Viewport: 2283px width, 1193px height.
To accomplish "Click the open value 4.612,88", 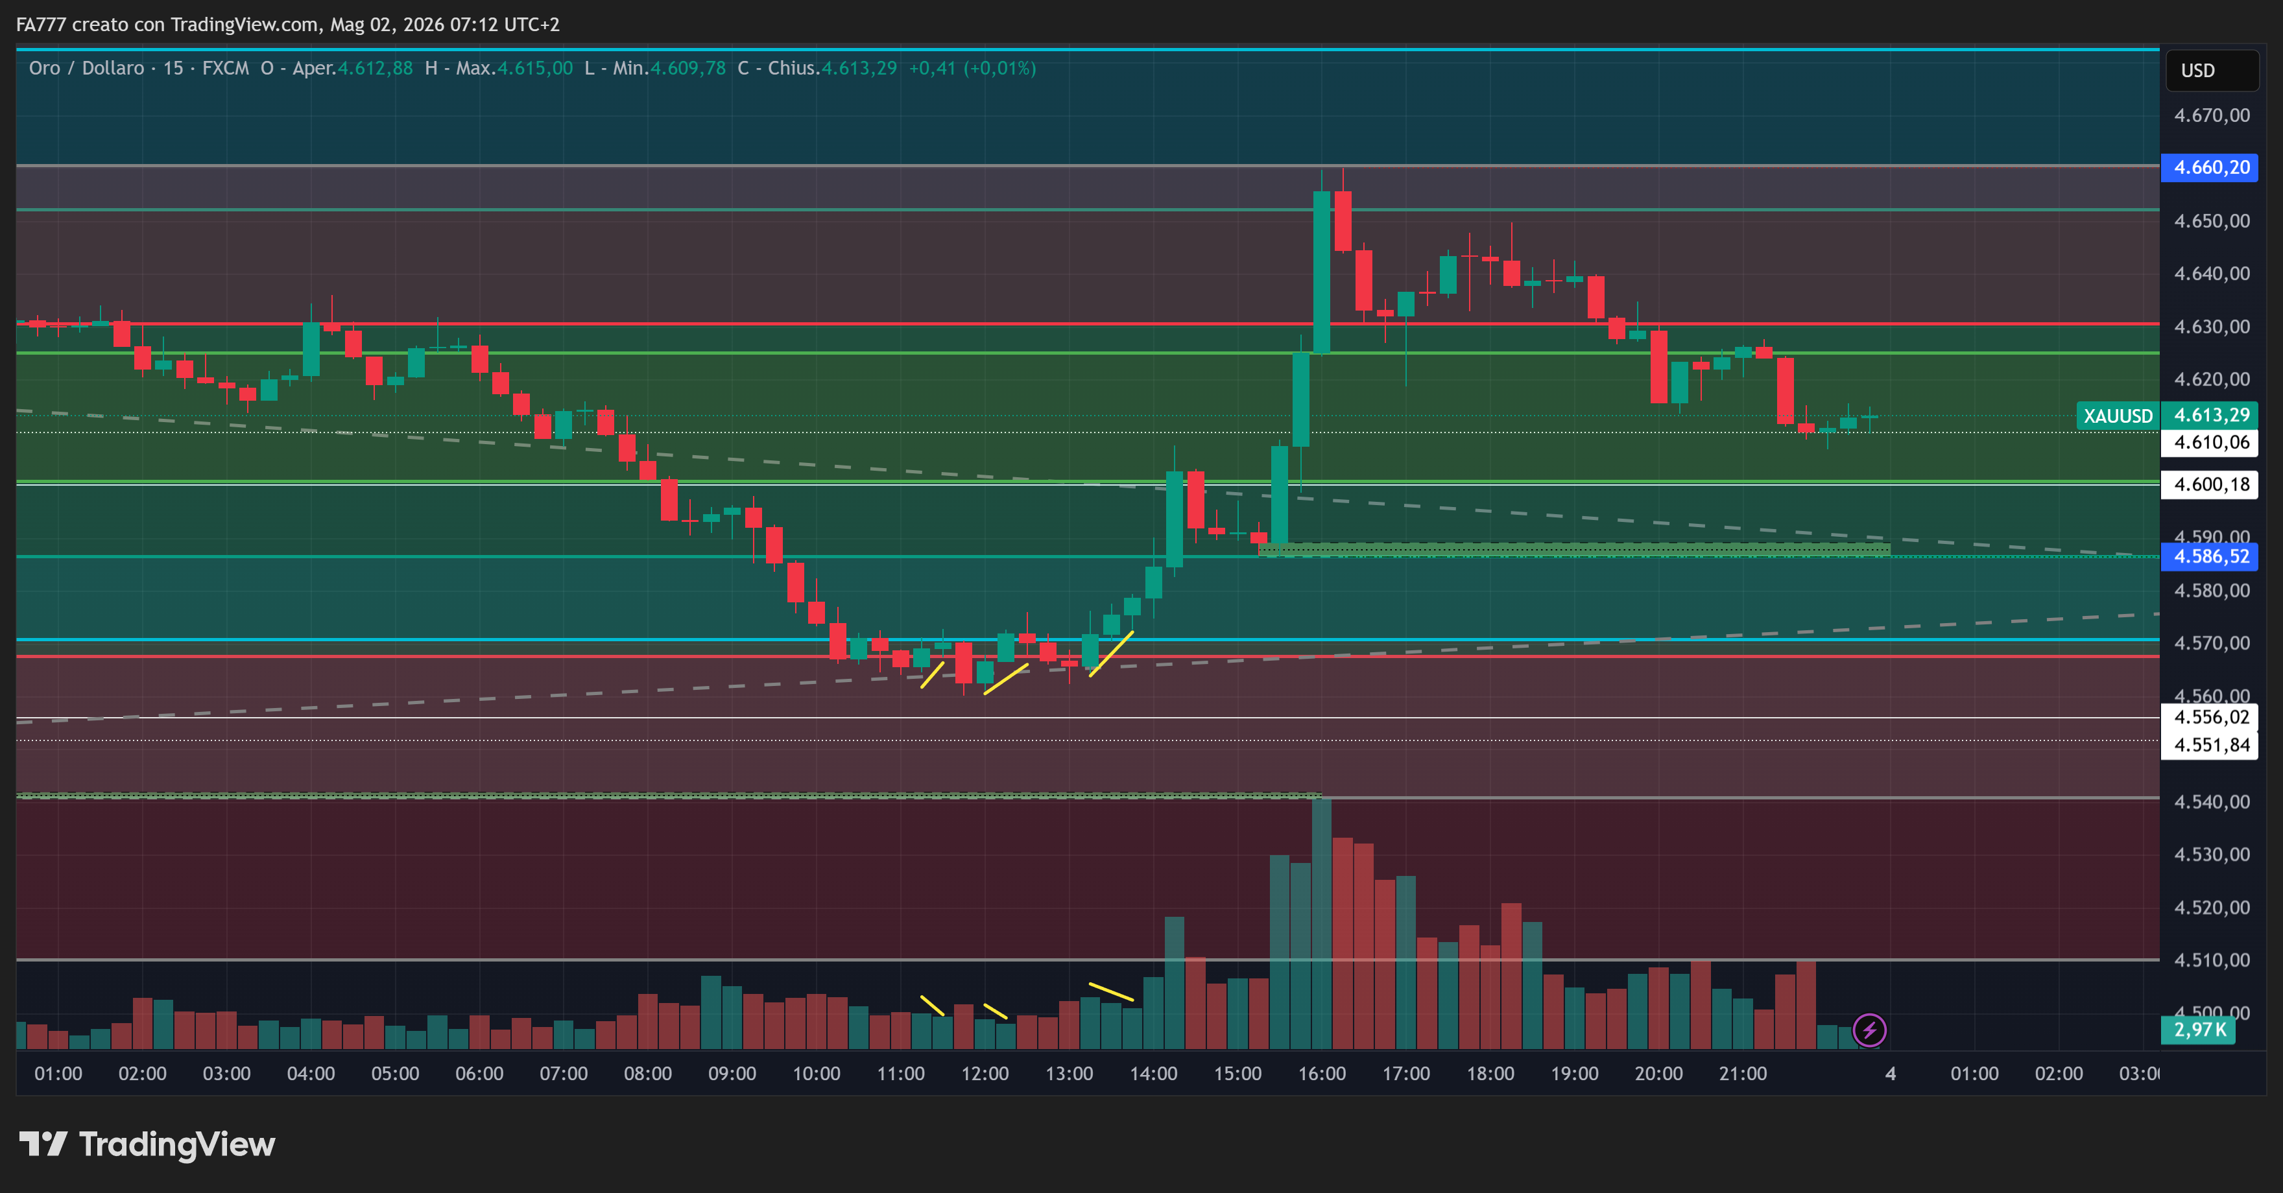I will tap(375, 68).
